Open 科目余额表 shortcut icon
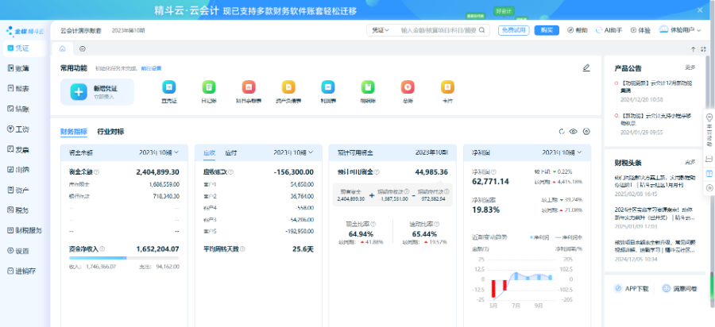Image resolution: width=715 pixels, height=327 pixels. point(249,87)
